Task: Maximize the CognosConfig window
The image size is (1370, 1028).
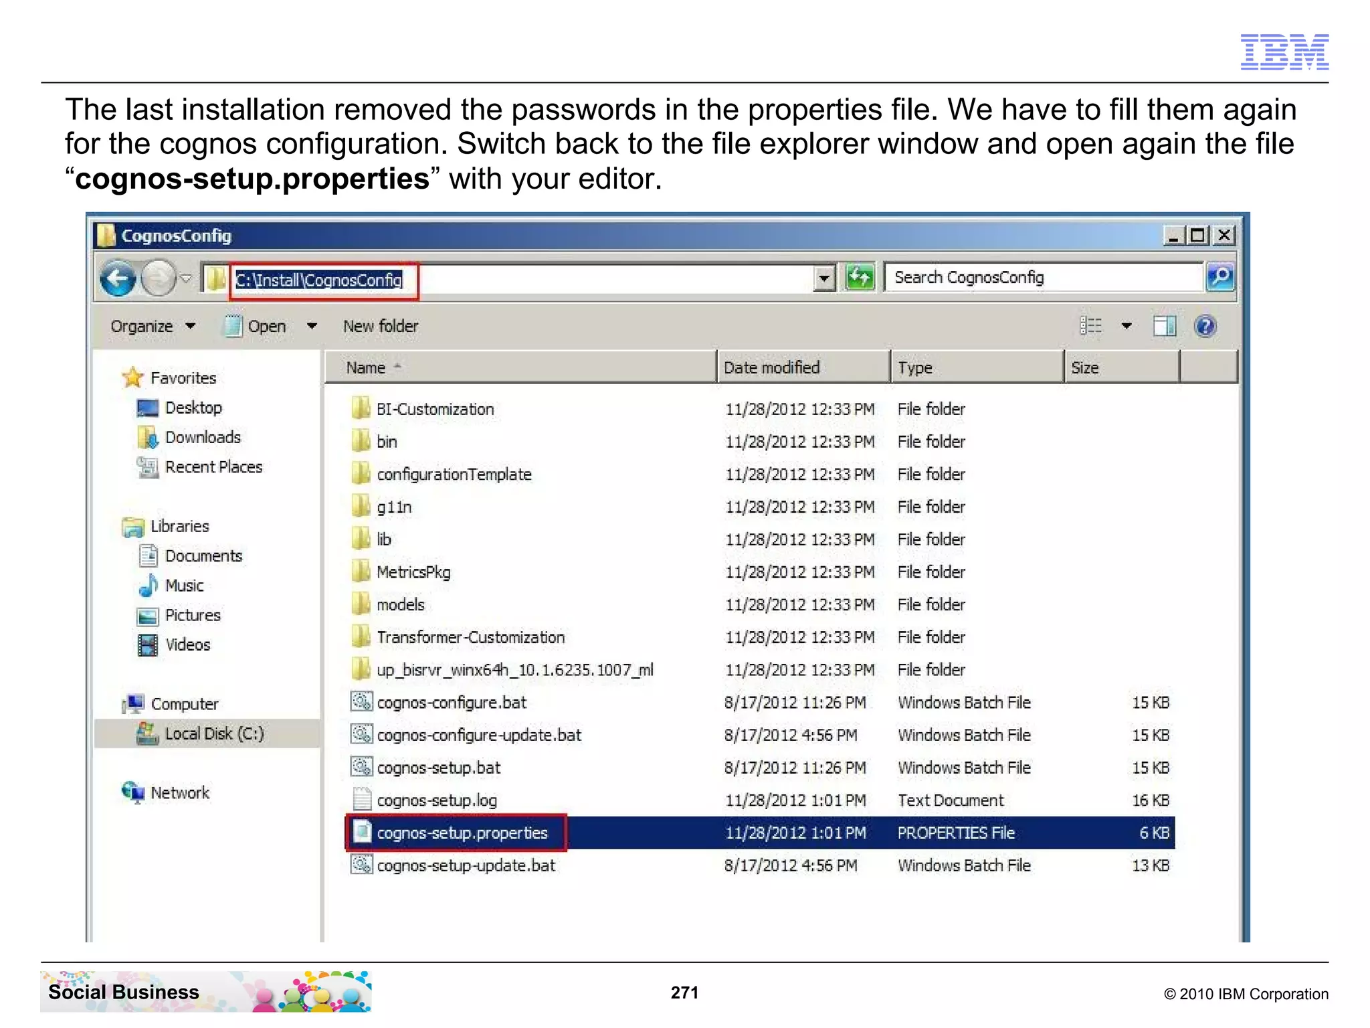Action: [x=1197, y=236]
